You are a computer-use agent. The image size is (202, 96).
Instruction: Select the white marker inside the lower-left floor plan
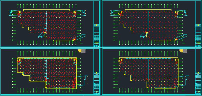pyautogui.click(x=49, y=83)
